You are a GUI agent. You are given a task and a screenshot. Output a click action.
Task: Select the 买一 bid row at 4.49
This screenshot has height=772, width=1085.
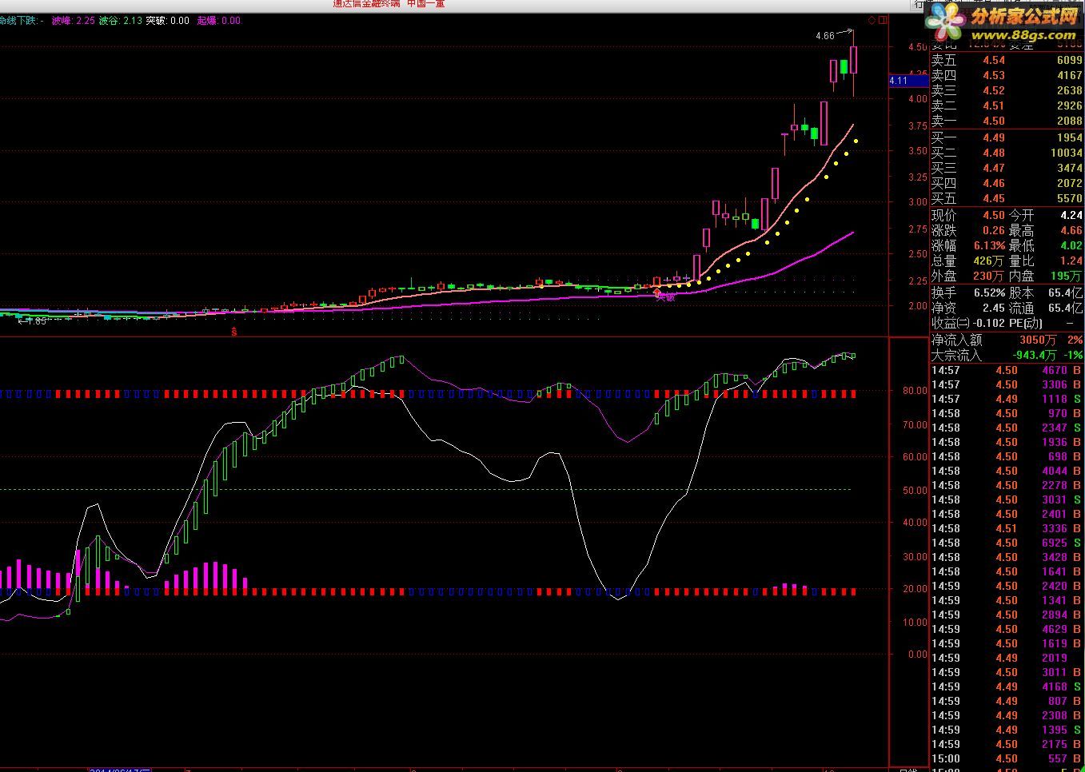pyautogui.click(x=1007, y=137)
